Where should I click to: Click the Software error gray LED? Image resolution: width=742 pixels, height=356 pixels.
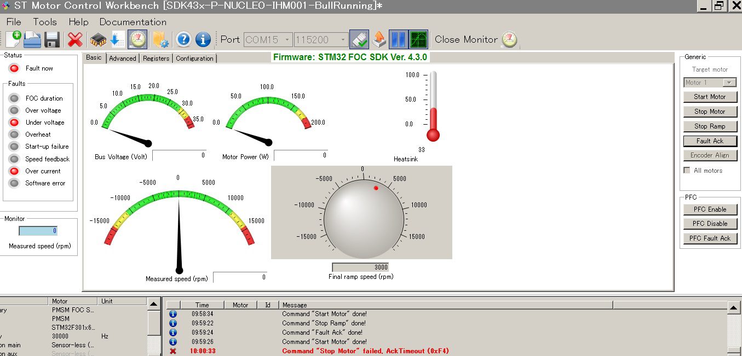(14, 183)
